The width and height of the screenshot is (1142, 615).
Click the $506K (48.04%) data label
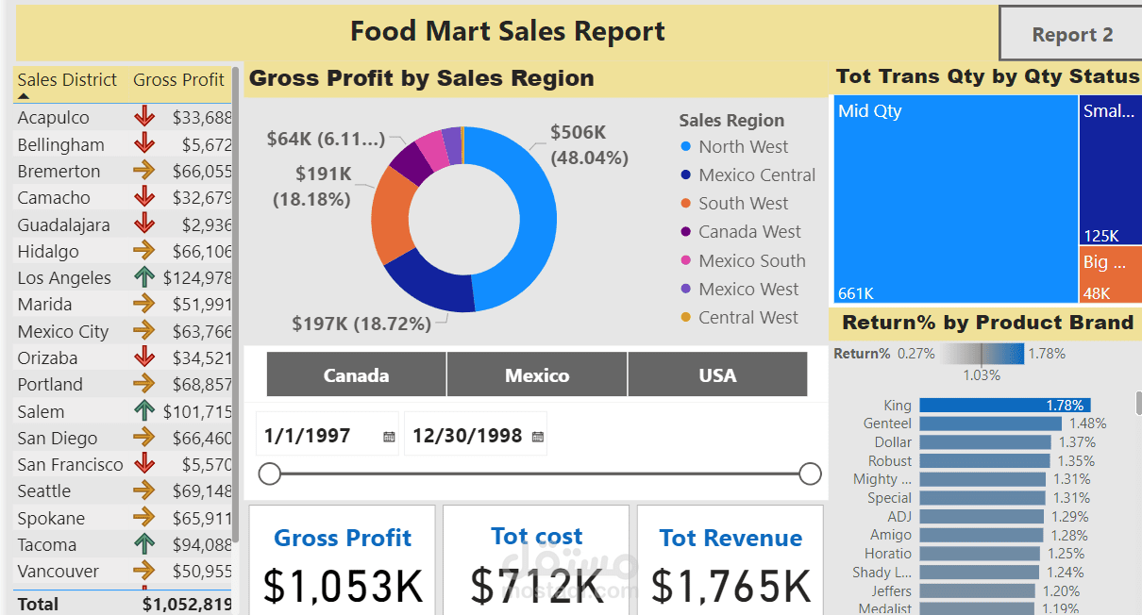coord(589,144)
